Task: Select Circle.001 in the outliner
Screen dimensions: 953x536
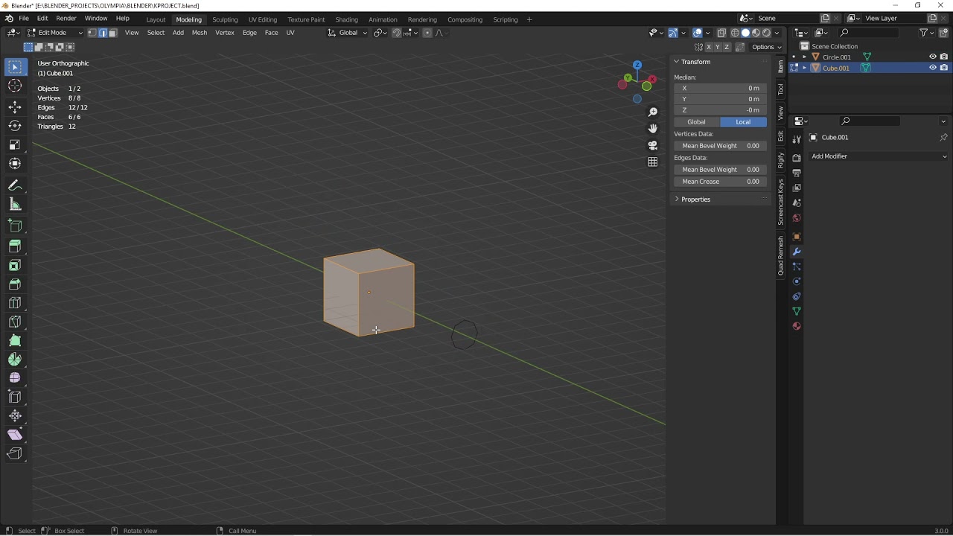Action: point(836,57)
